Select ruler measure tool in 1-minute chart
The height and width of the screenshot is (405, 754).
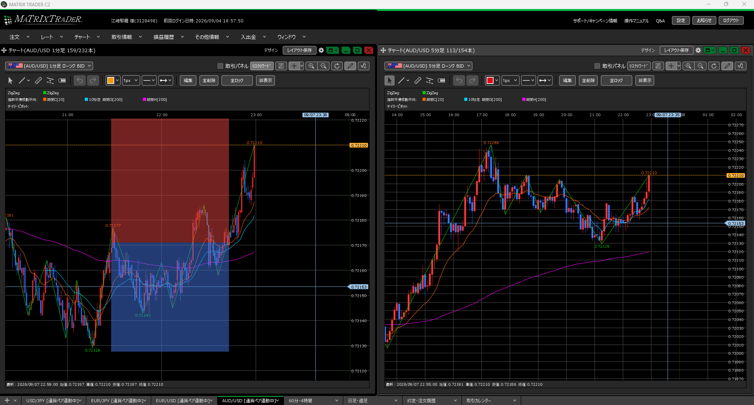(38, 80)
